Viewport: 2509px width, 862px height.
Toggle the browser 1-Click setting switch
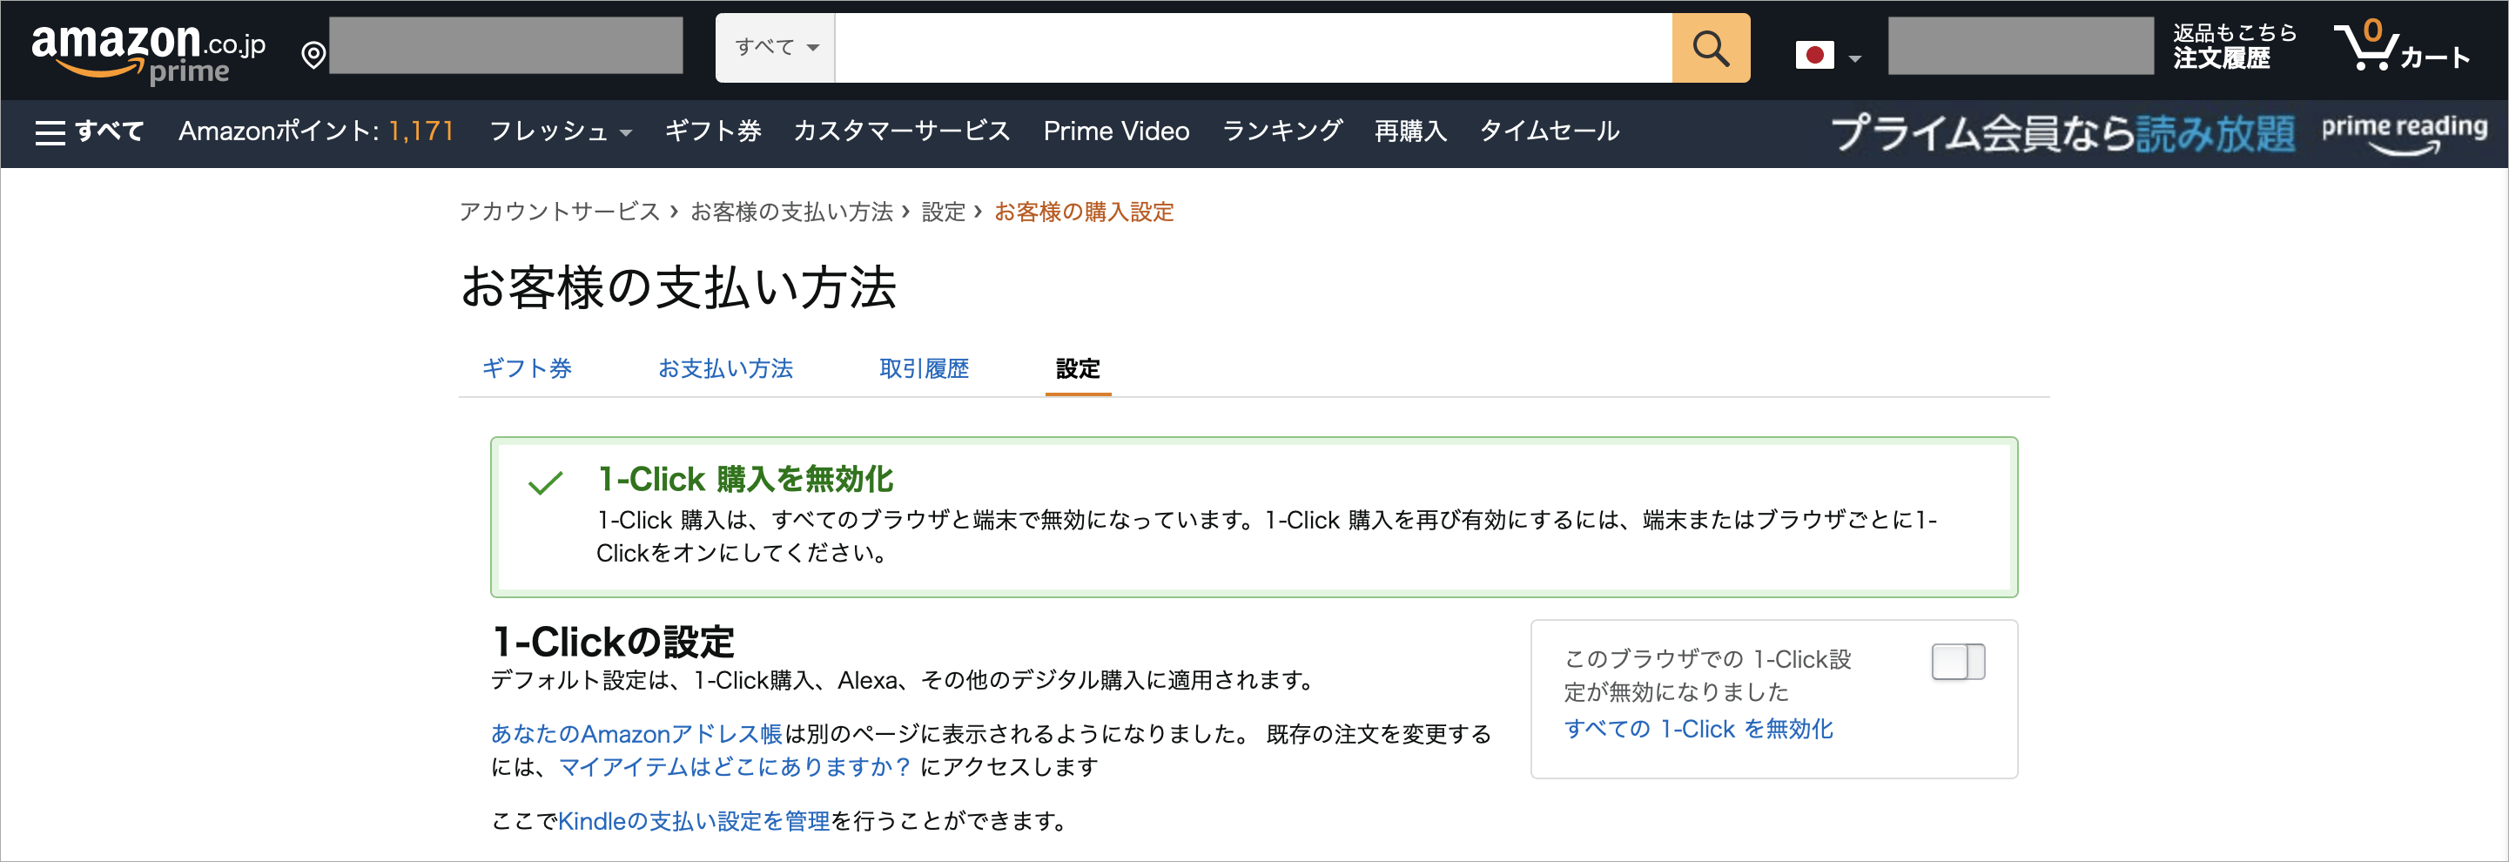(x=1958, y=663)
